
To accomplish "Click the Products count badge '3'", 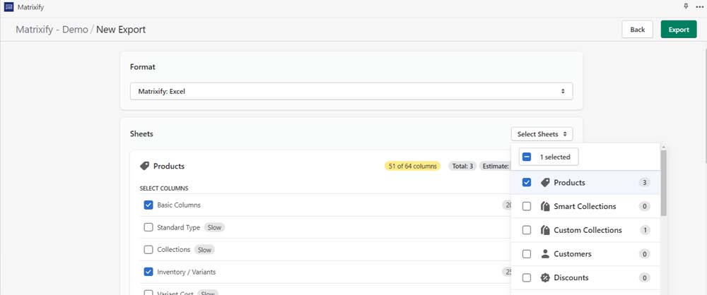I will pyautogui.click(x=645, y=182).
